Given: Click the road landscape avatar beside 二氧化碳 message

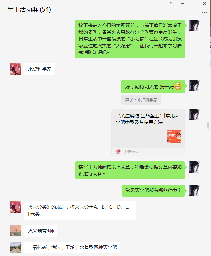Looking at the screenshot, I should coord(15,247).
